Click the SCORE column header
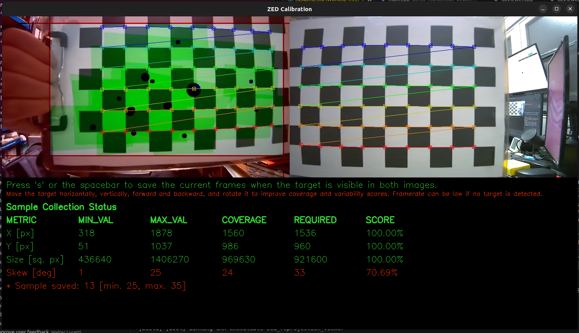 (380, 220)
